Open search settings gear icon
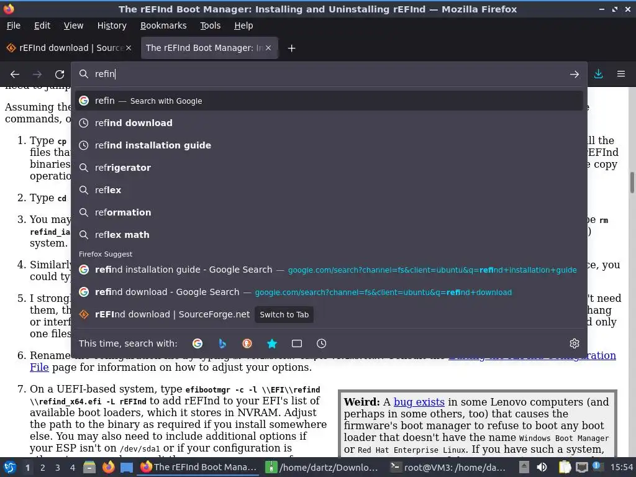Image resolution: width=636 pixels, height=477 pixels. click(575, 343)
